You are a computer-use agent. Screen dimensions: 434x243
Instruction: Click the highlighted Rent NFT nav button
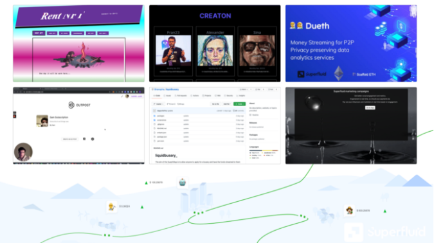[x=39, y=33]
